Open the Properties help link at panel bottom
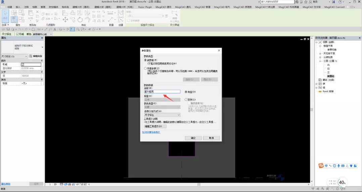 [x=5, y=184]
